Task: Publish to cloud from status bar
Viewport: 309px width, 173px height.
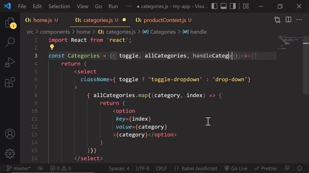Action: 40,168
